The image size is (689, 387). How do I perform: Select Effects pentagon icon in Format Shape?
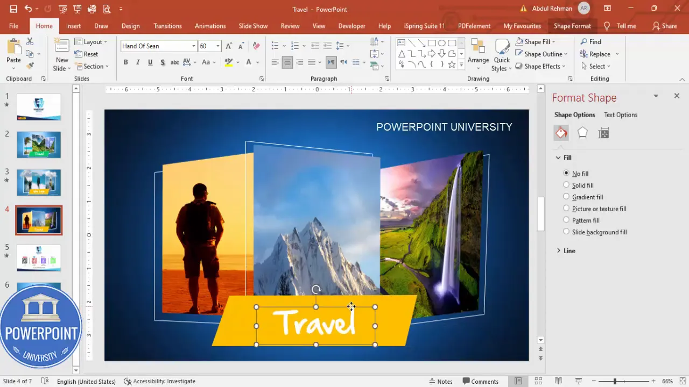click(x=582, y=133)
